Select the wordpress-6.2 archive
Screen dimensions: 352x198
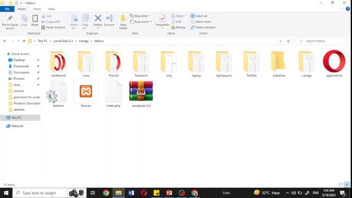pos(141,94)
